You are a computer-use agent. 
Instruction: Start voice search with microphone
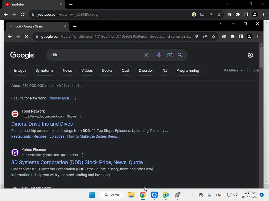point(159,55)
